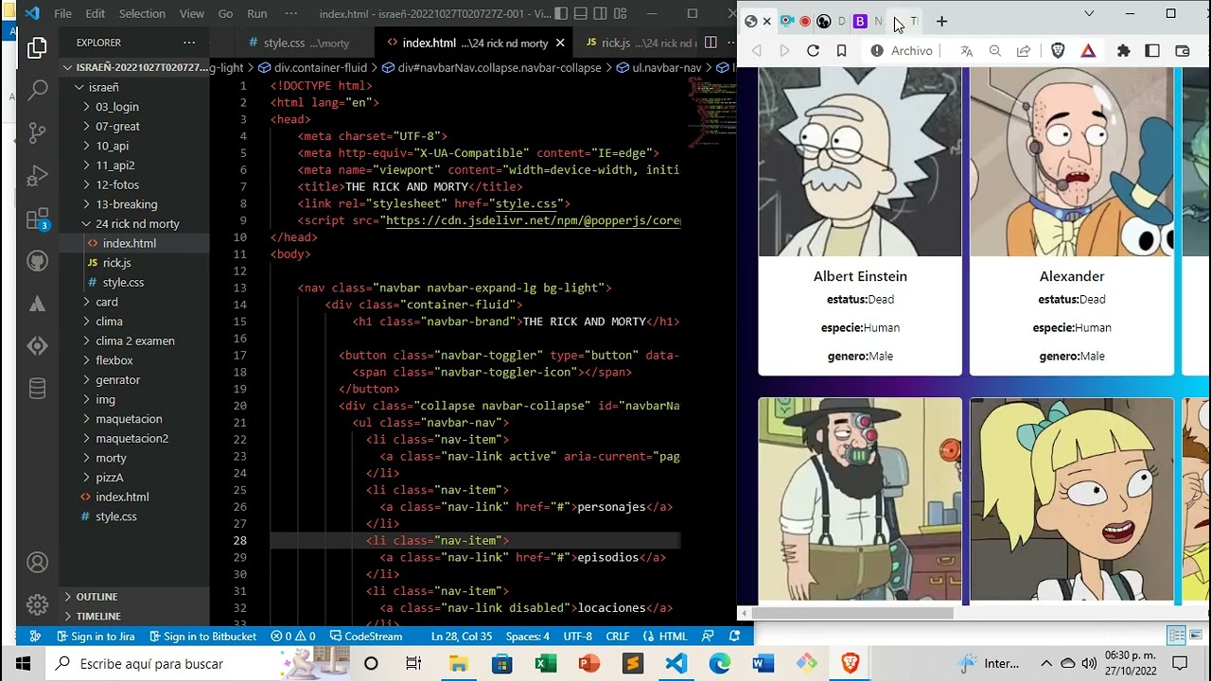Click the UTF-8 encoding indicator
The width and height of the screenshot is (1211, 681).
(577, 637)
